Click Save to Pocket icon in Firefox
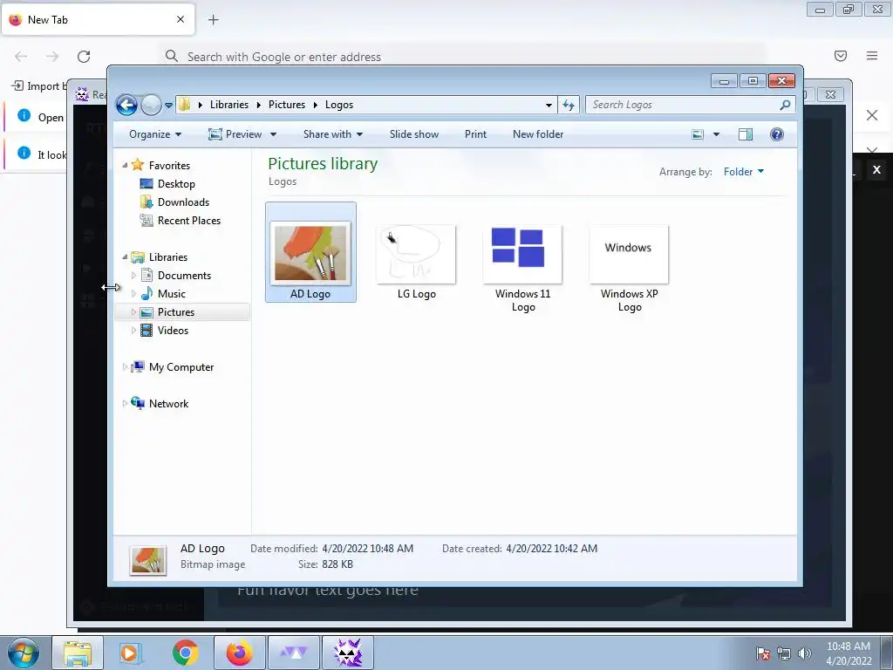The height and width of the screenshot is (670, 893). coord(841,56)
